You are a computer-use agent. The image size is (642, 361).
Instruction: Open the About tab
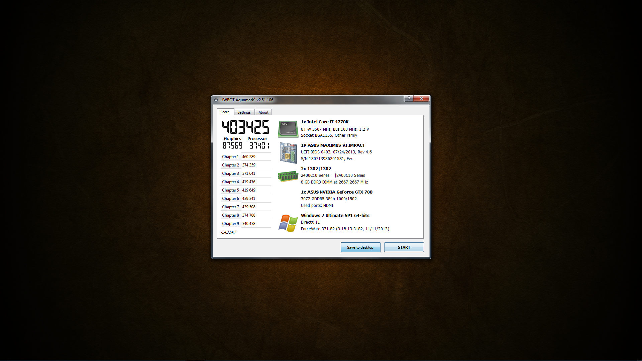tap(263, 112)
